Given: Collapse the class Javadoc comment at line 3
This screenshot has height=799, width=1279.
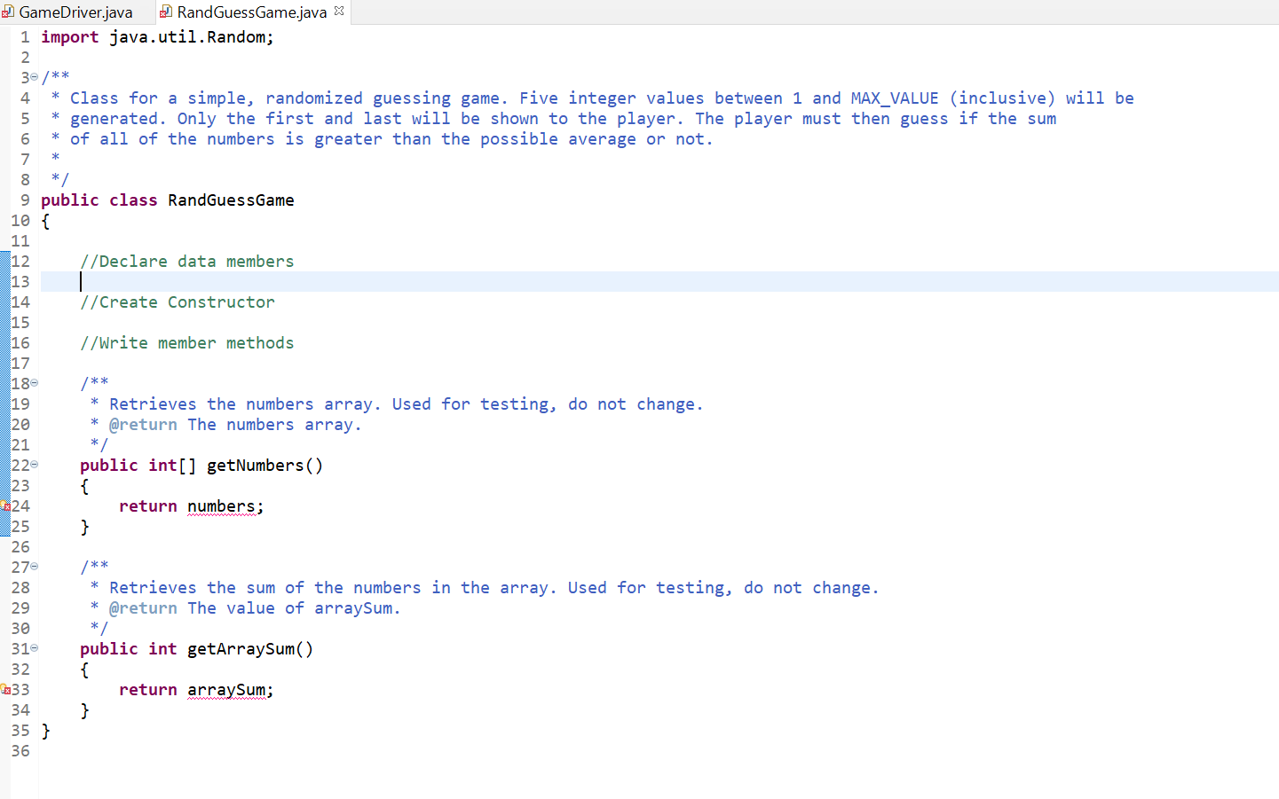Looking at the screenshot, I should click(x=33, y=77).
